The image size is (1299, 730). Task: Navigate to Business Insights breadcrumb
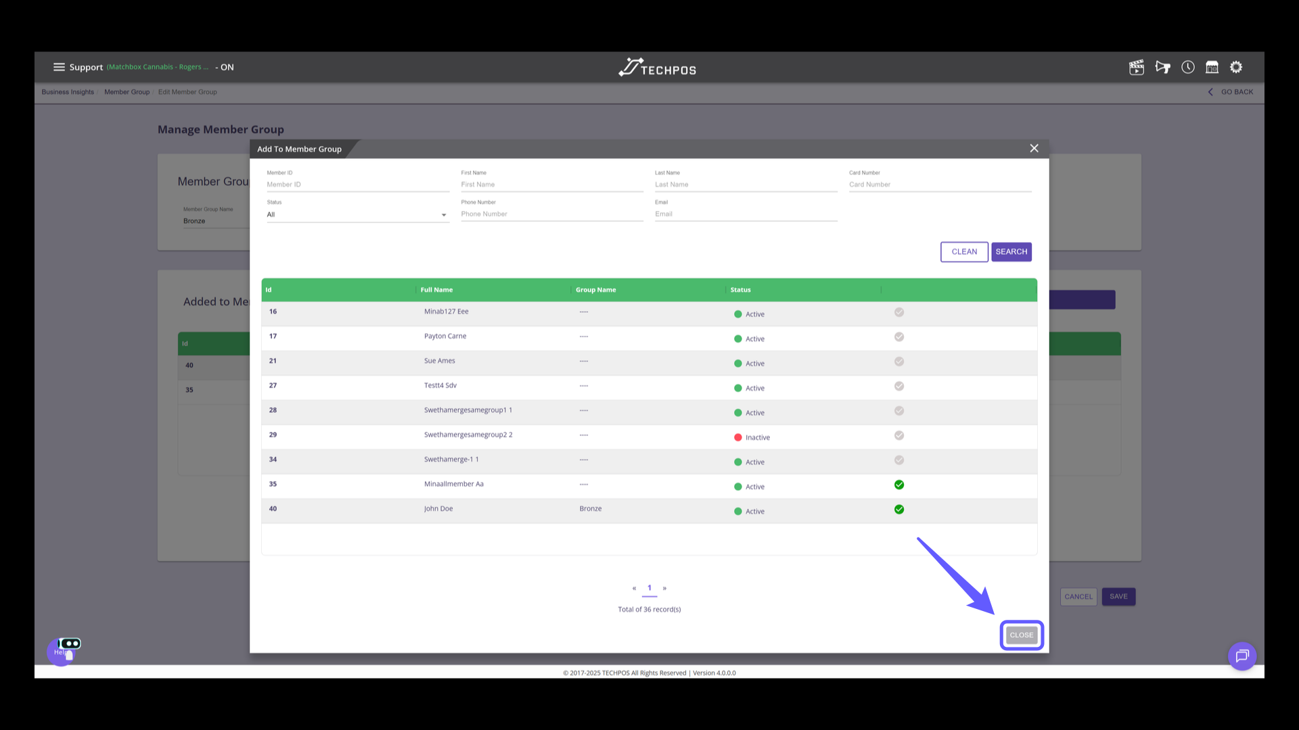pos(68,92)
